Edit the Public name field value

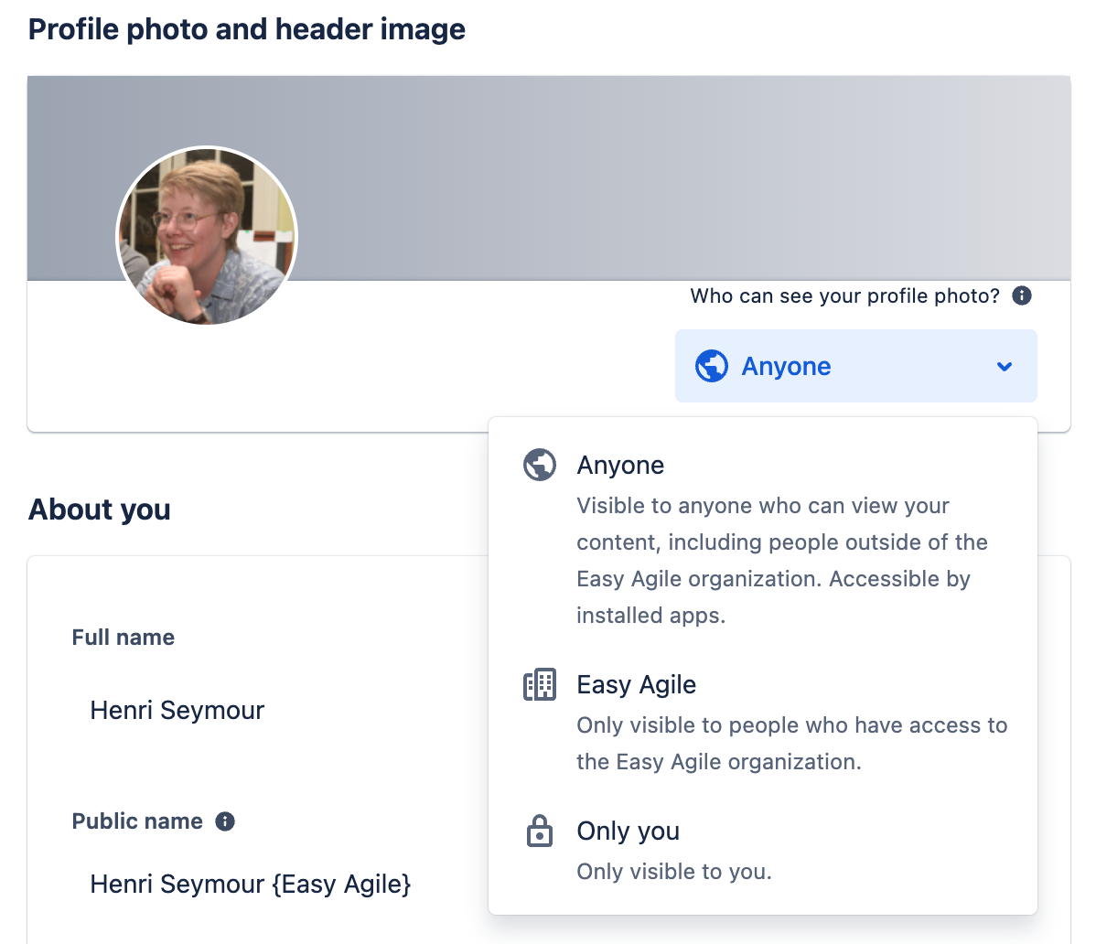coord(251,884)
